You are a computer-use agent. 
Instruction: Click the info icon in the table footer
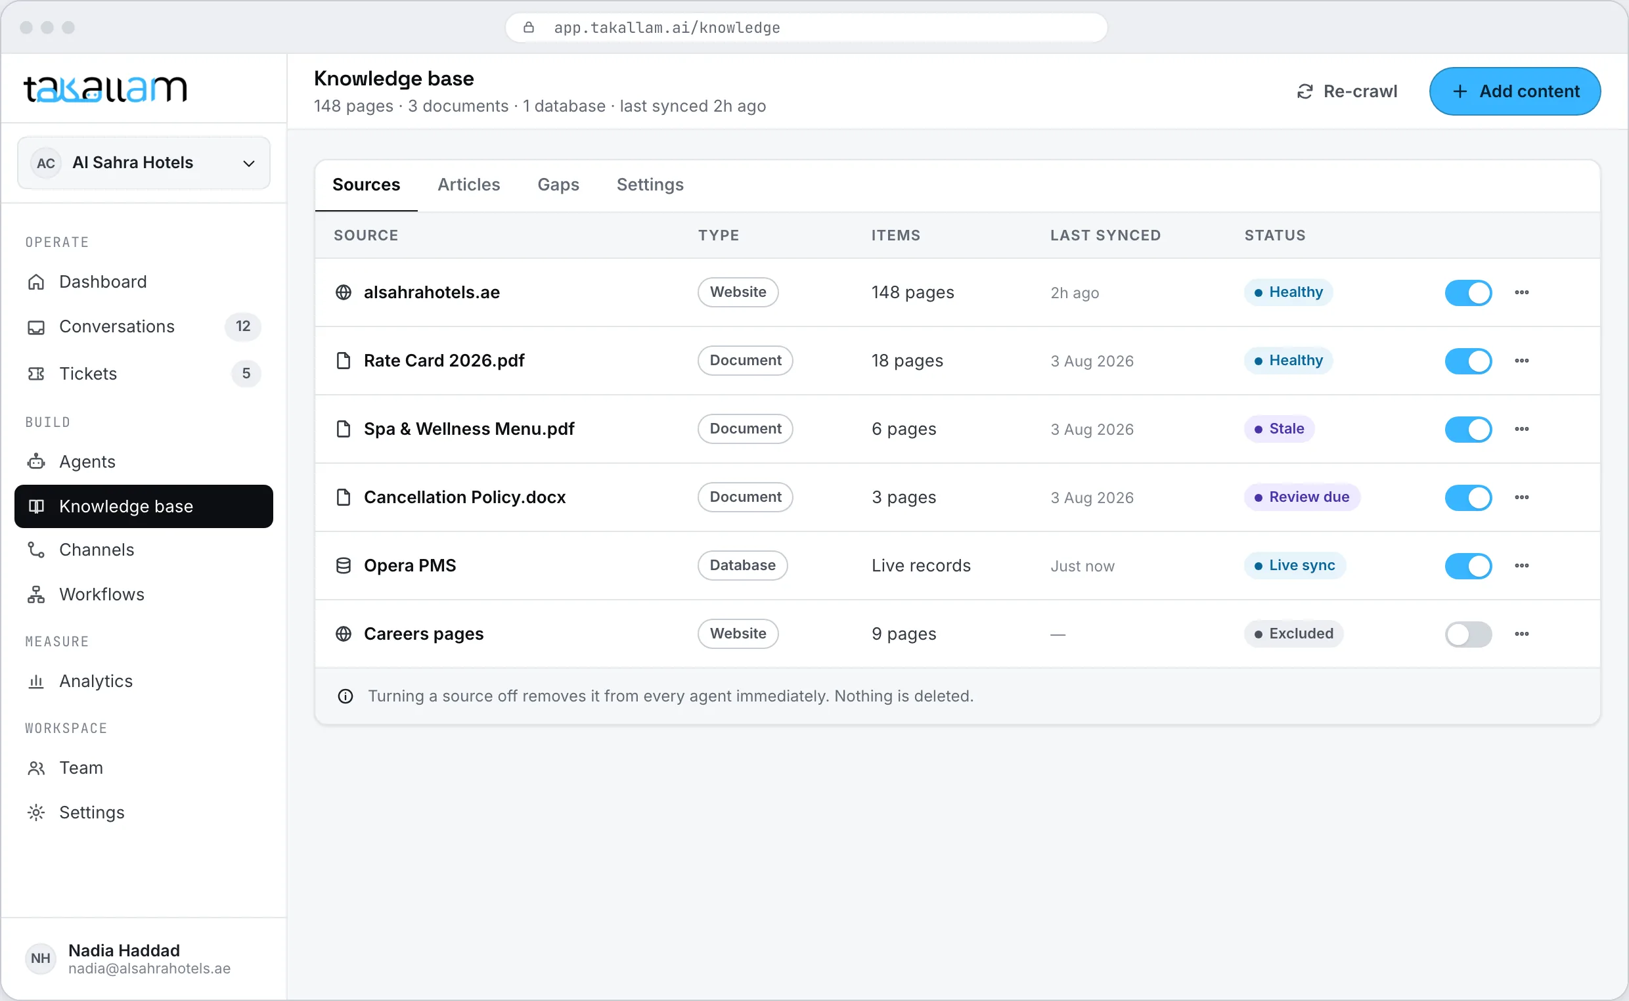coord(345,696)
